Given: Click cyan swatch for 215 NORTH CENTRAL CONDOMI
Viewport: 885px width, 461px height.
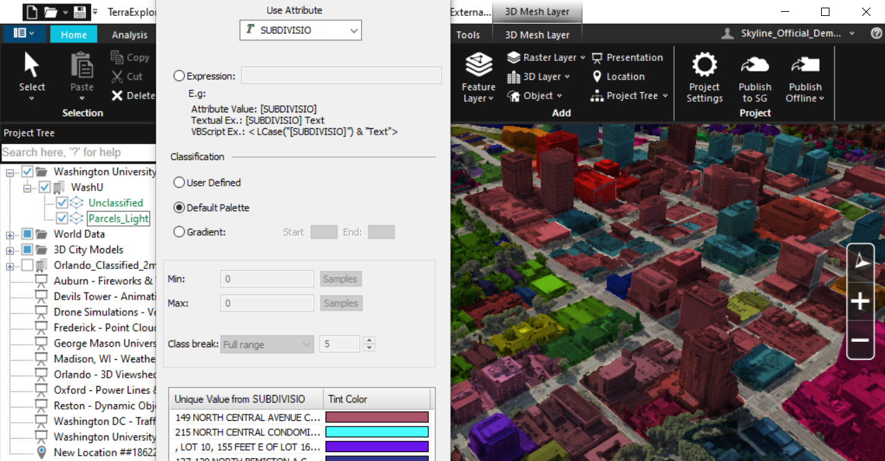Looking at the screenshot, I should [x=377, y=432].
